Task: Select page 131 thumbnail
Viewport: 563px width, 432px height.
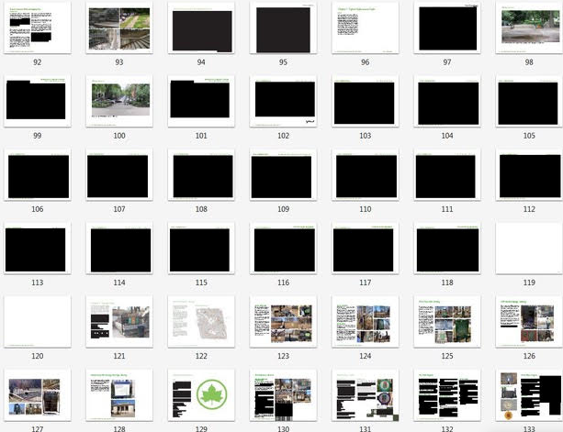Action: pyautogui.click(x=365, y=394)
